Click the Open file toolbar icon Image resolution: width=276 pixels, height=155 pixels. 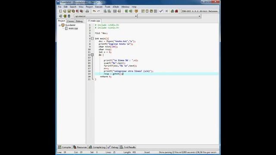[65, 11]
